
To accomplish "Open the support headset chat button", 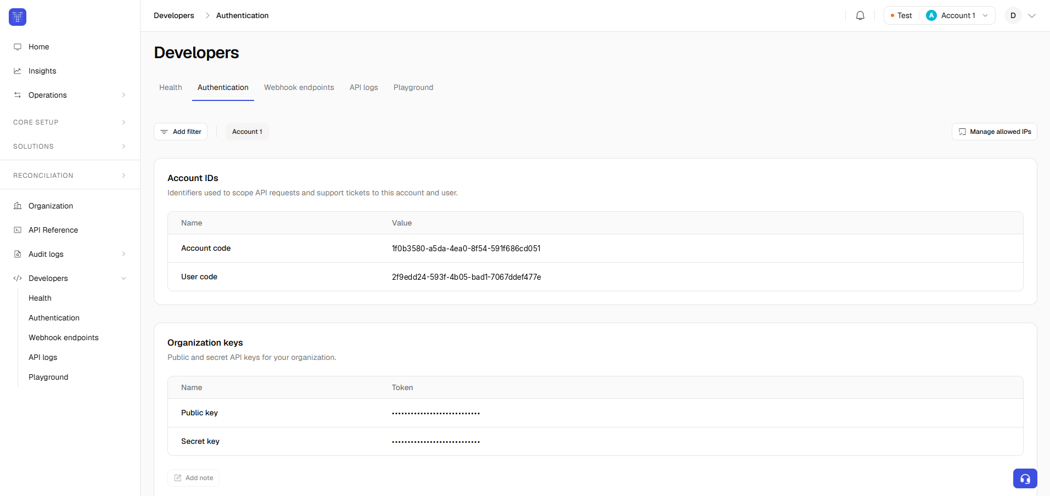I will (1025, 478).
